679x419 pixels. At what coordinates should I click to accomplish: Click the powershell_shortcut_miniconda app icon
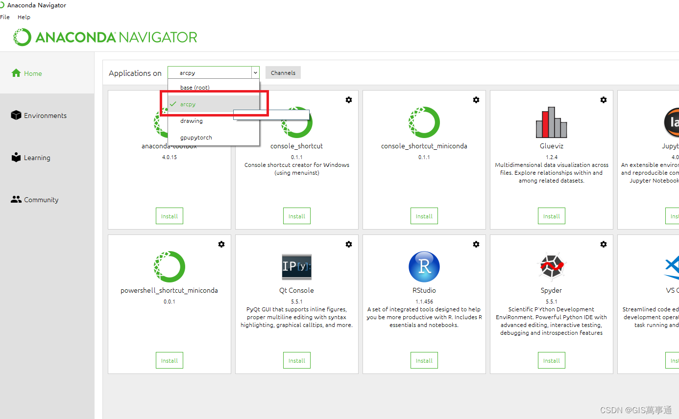[x=170, y=267]
